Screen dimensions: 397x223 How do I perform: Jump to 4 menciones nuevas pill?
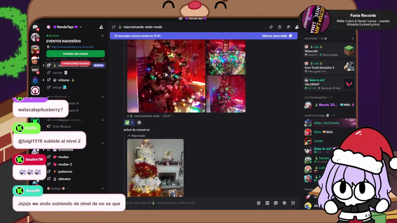click(x=75, y=63)
